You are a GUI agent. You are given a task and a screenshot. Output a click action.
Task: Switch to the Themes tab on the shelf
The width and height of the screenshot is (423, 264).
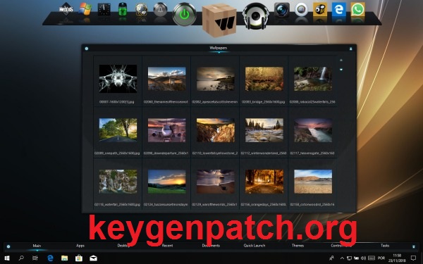coord(298,246)
